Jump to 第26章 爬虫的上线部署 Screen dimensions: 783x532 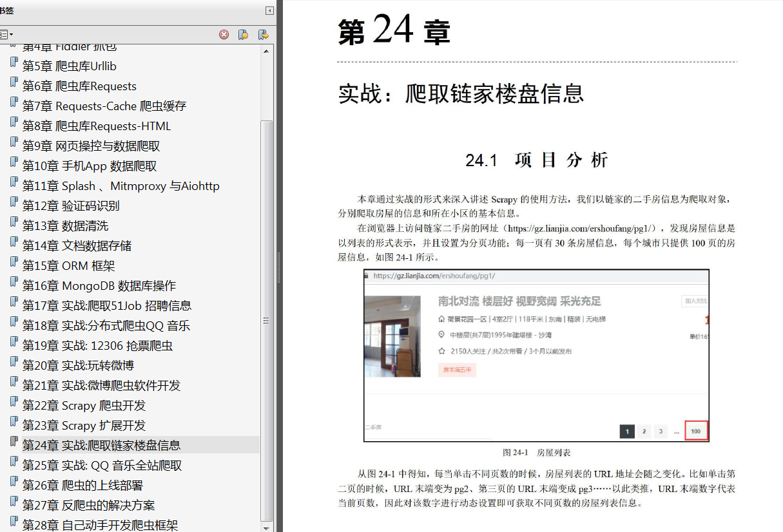point(82,486)
